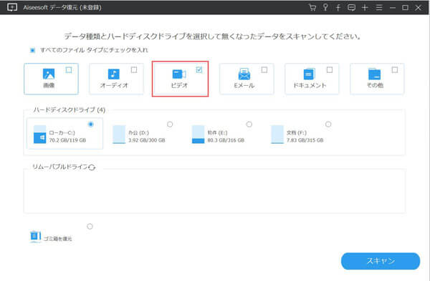This screenshot has height=281, width=430.
Task: Select the その他 folder icon
Action: [x=374, y=74]
